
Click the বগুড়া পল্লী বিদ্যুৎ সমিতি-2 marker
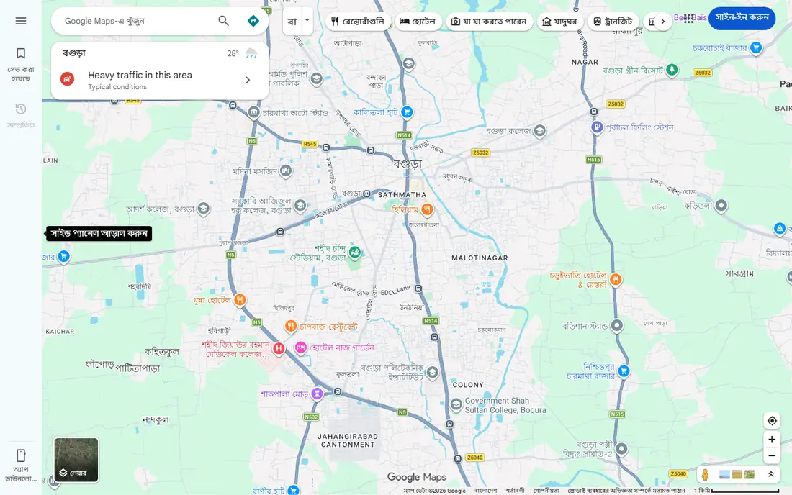click(x=622, y=448)
